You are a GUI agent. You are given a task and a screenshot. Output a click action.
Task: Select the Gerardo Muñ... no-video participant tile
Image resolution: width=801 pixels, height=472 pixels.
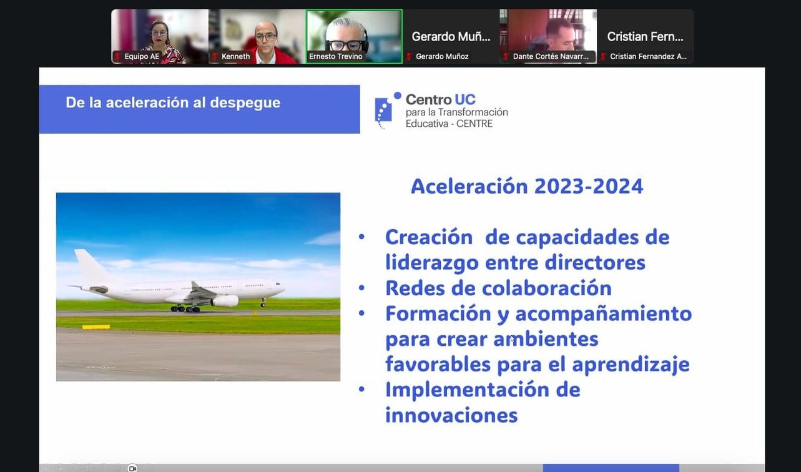pos(451,36)
